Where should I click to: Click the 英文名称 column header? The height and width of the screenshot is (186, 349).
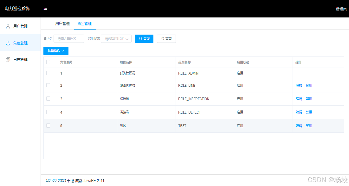184,62
